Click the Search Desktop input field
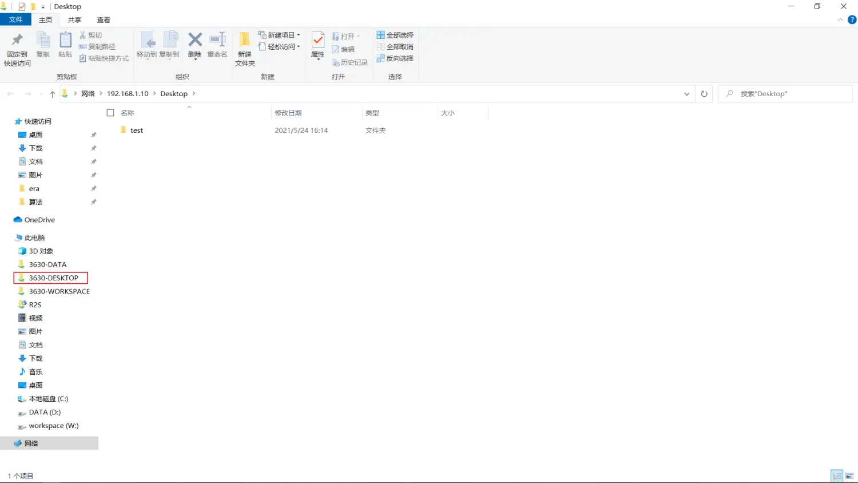 click(789, 94)
